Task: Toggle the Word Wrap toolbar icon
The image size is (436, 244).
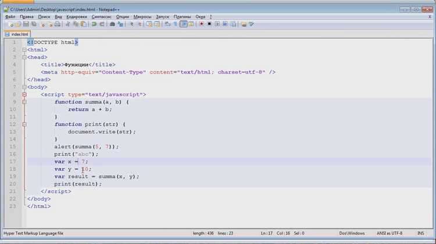Action: pos(167,24)
